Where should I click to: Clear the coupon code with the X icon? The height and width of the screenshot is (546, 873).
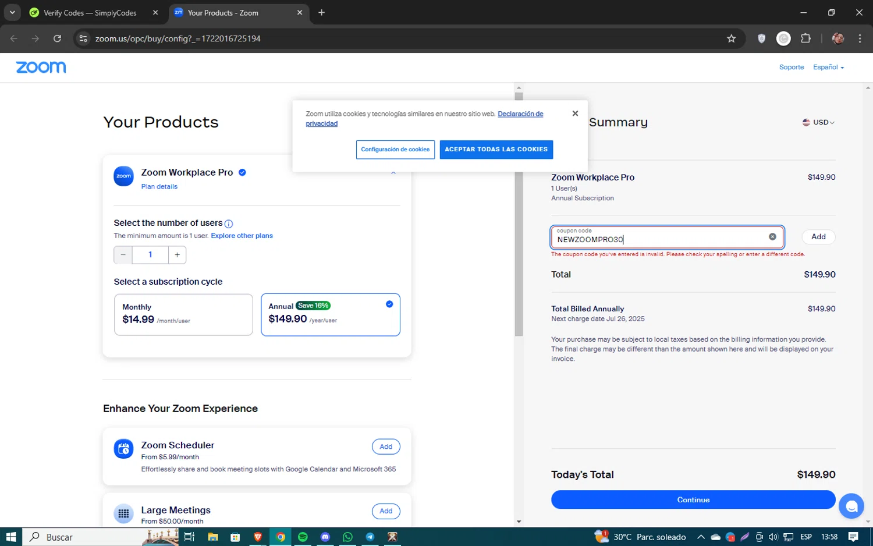772,236
